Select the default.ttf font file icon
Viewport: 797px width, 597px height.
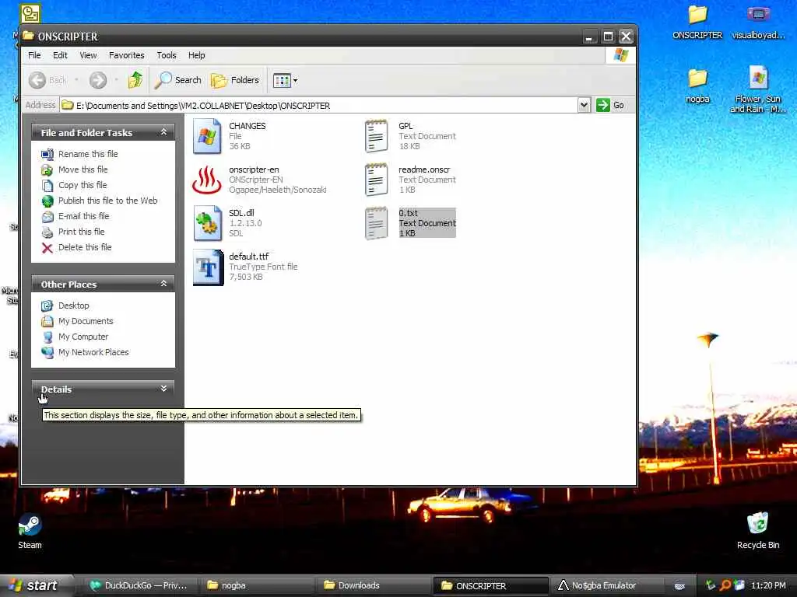tap(208, 267)
